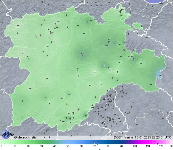173x150 pixels.
Task: Click the Meteoclimatic wave logo
Action: click(x=7, y=134)
